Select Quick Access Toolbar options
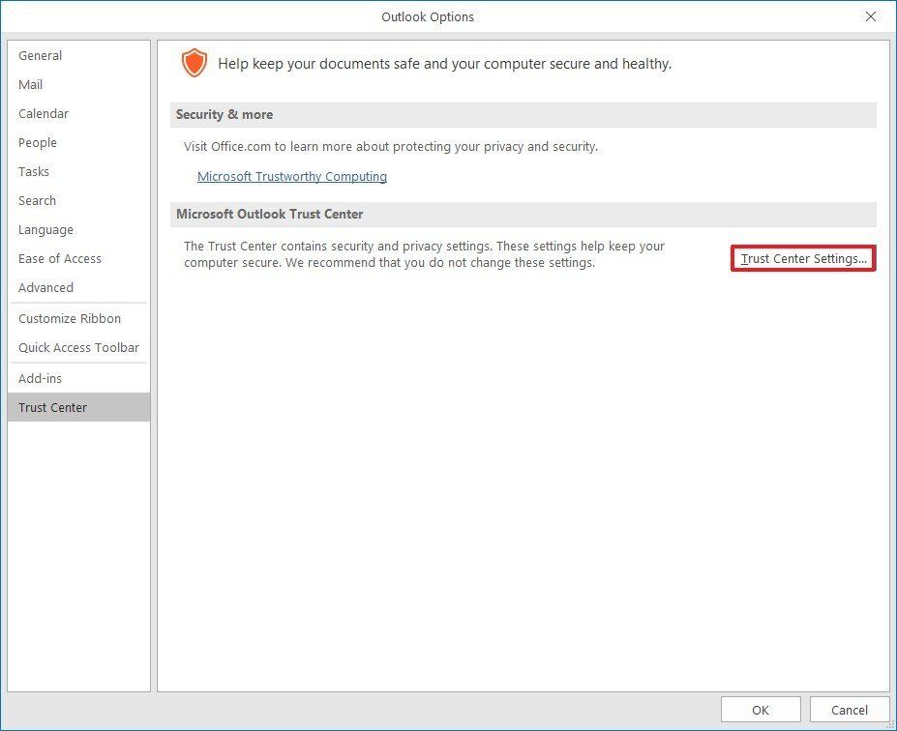897x731 pixels. point(78,347)
